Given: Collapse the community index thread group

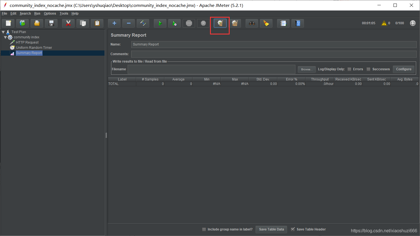Looking at the screenshot, I should tap(5, 37).
